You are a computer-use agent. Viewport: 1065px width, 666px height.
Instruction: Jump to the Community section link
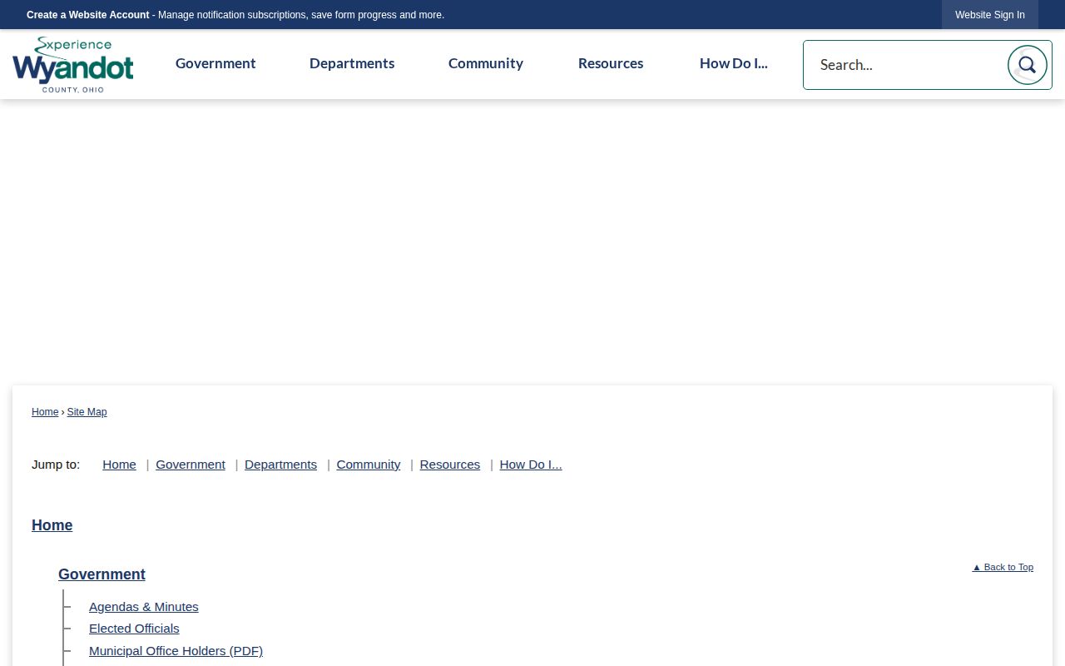369,465
